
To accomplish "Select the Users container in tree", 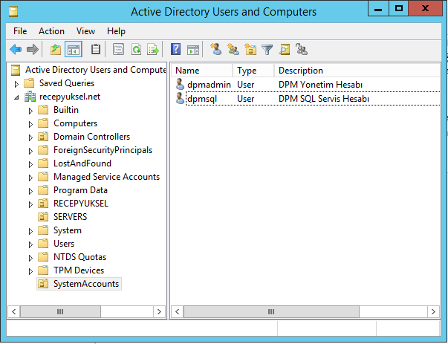I will click(64, 244).
